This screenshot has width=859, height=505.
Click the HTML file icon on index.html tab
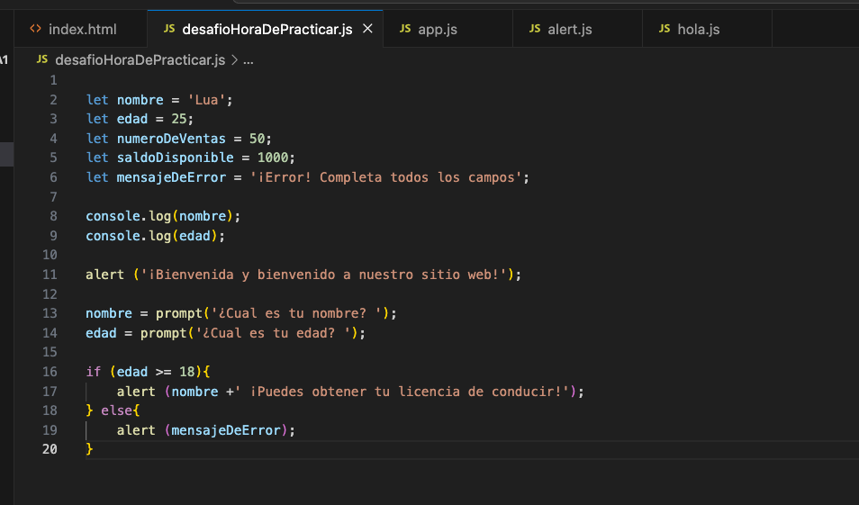click(35, 29)
